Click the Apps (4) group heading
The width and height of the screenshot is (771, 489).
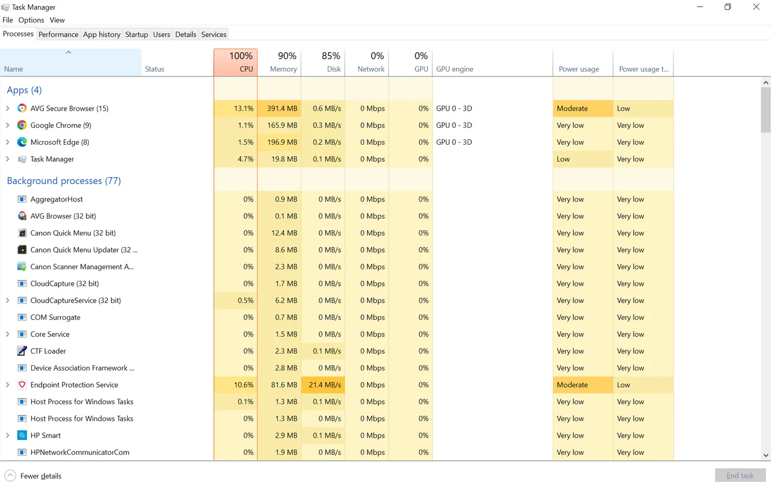click(x=24, y=90)
